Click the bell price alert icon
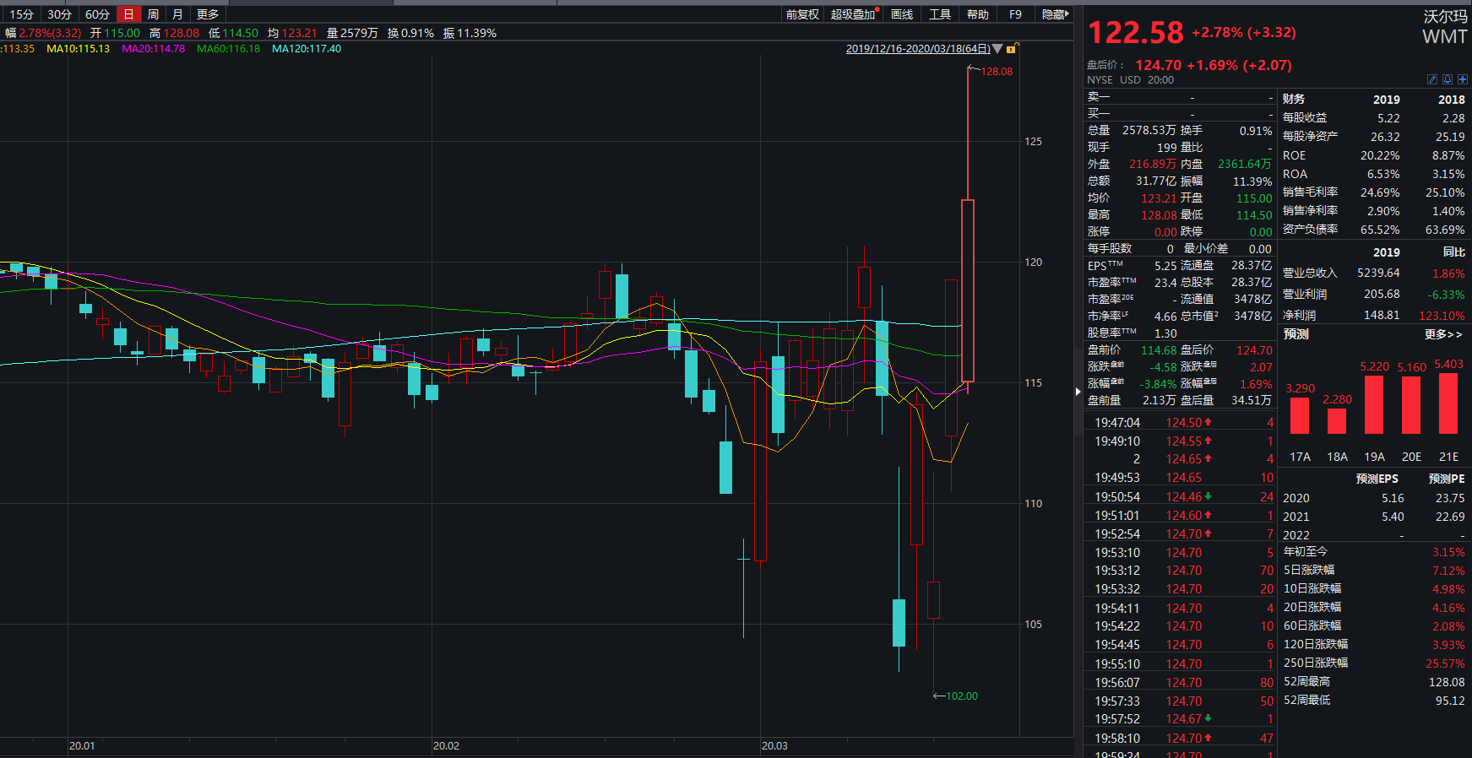This screenshot has width=1472, height=758. [1447, 79]
